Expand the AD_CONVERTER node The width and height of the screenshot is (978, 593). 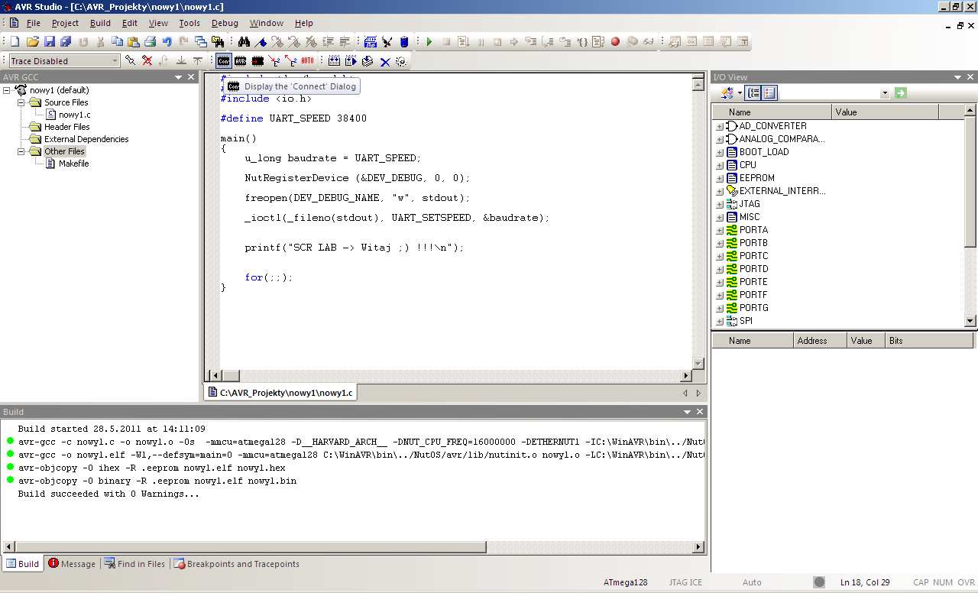tap(720, 127)
